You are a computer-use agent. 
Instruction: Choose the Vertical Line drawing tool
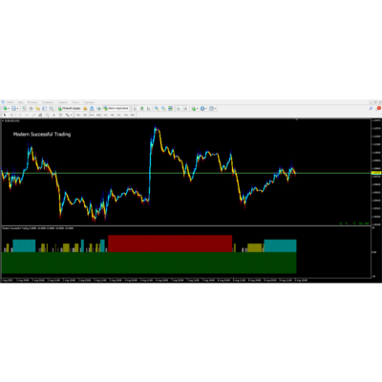pos(20,115)
